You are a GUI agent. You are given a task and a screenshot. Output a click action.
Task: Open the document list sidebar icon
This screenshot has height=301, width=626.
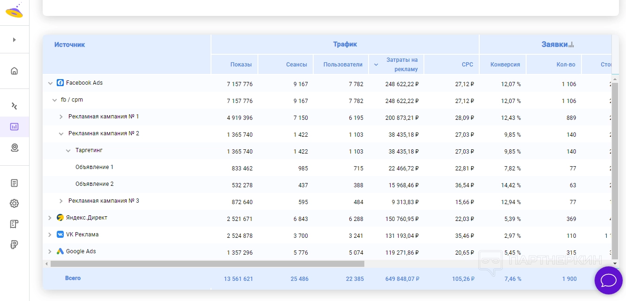pyautogui.click(x=14, y=183)
